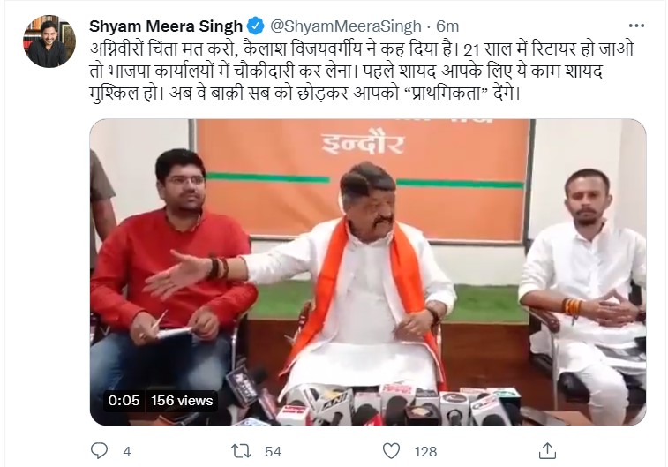This screenshot has width=668, height=467.
Task: Open the three-dot more options menu
Action: point(636,26)
